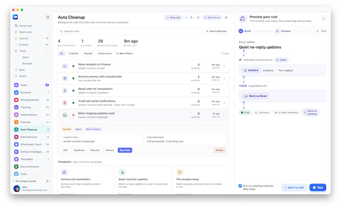Expand the Trash old social notifications chevron

click(224, 103)
